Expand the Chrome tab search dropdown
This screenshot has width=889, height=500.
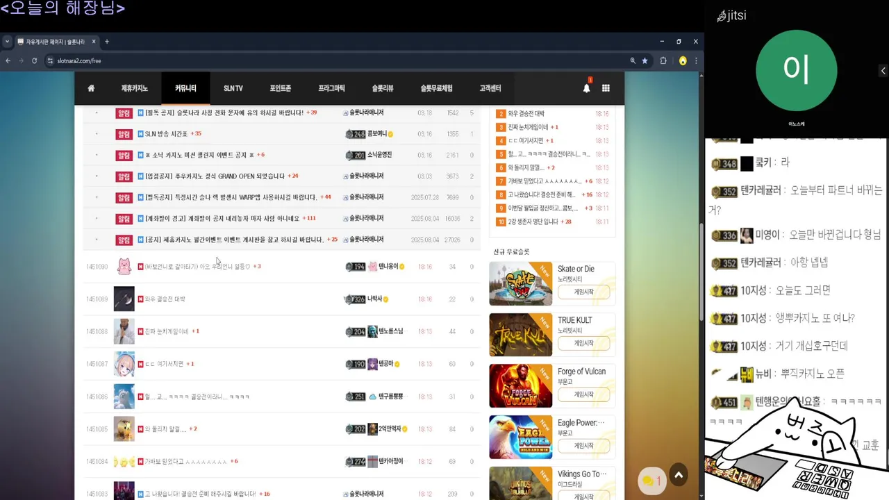pos(6,42)
